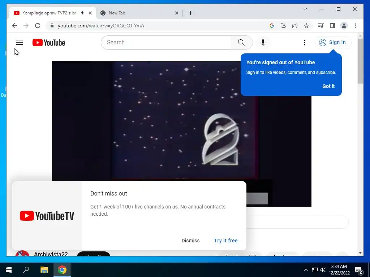The height and width of the screenshot is (277, 370).
Task: Click inside the YouTube Search field
Action: (x=165, y=43)
